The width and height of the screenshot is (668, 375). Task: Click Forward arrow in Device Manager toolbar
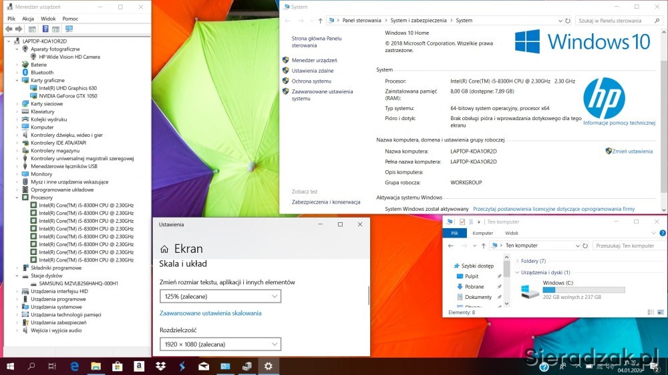point(19,29)
